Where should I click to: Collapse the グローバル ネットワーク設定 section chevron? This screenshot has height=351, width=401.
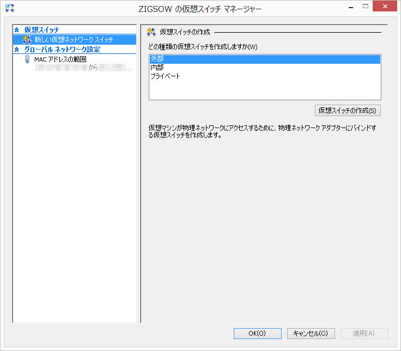pyautogui.click(x=17, y=50)
